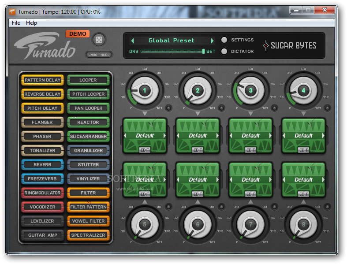
Task: Select the SPECTRALIZER effect
Action: tap(88, 235)
